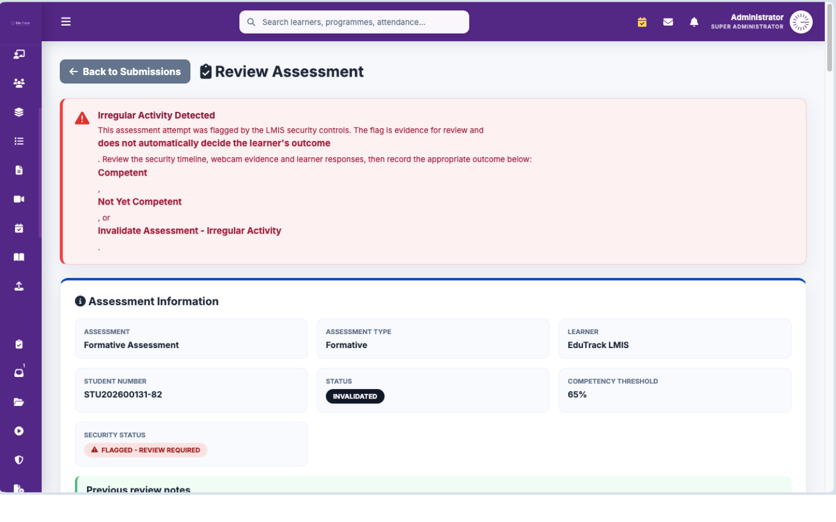
Task: Open the folder sidebar icon
Action: [x=19, y=402]
